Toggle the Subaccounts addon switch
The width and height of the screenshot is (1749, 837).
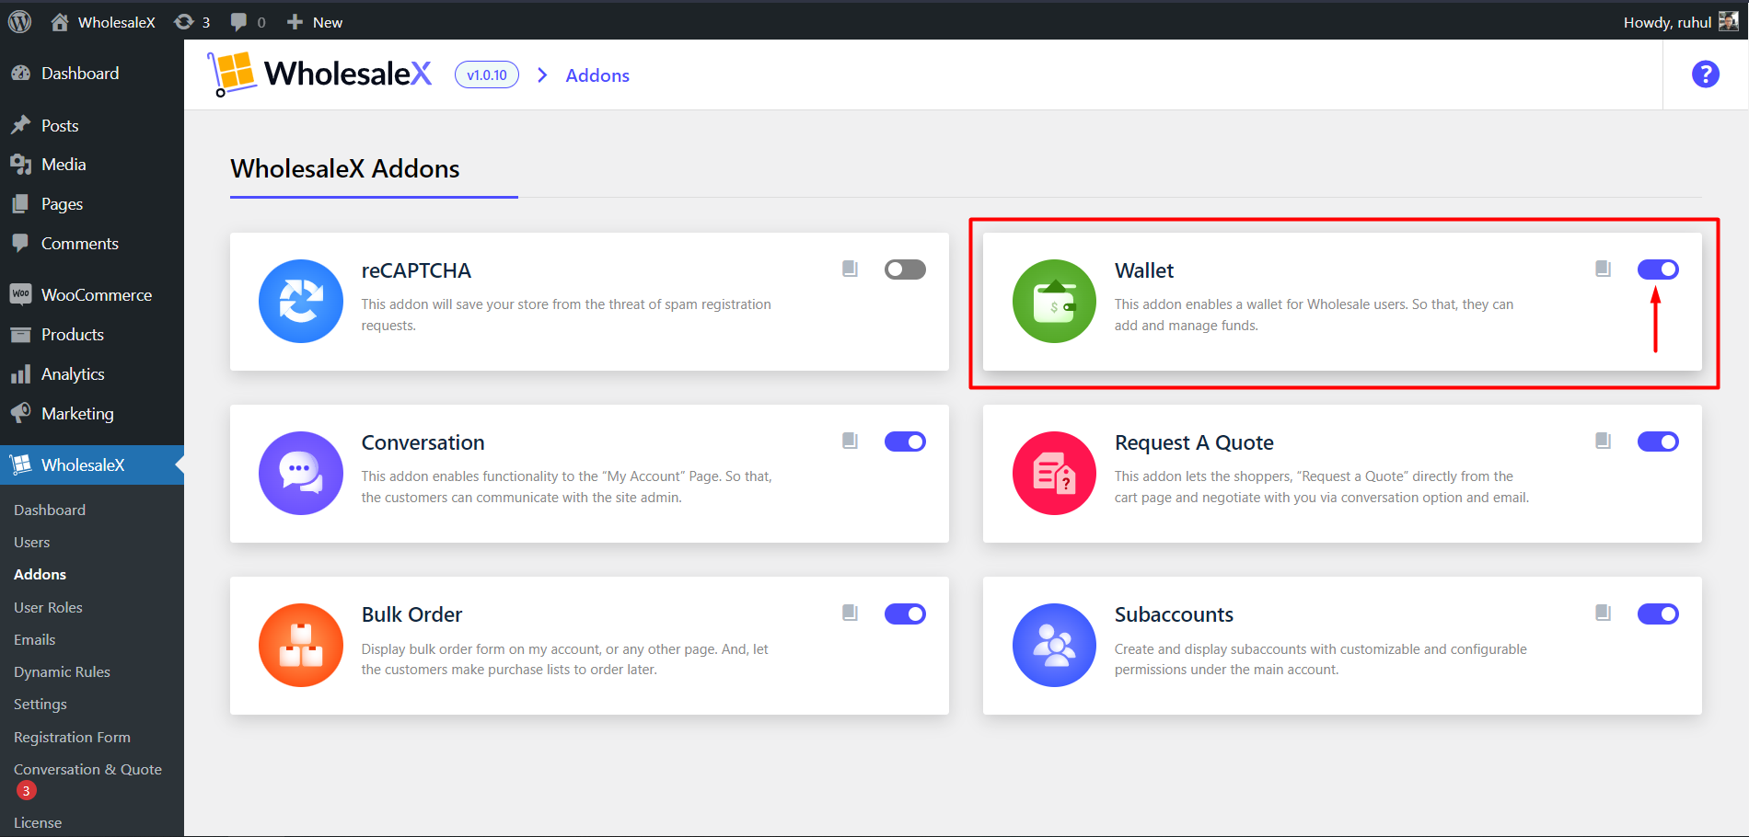pos(1658,613)
